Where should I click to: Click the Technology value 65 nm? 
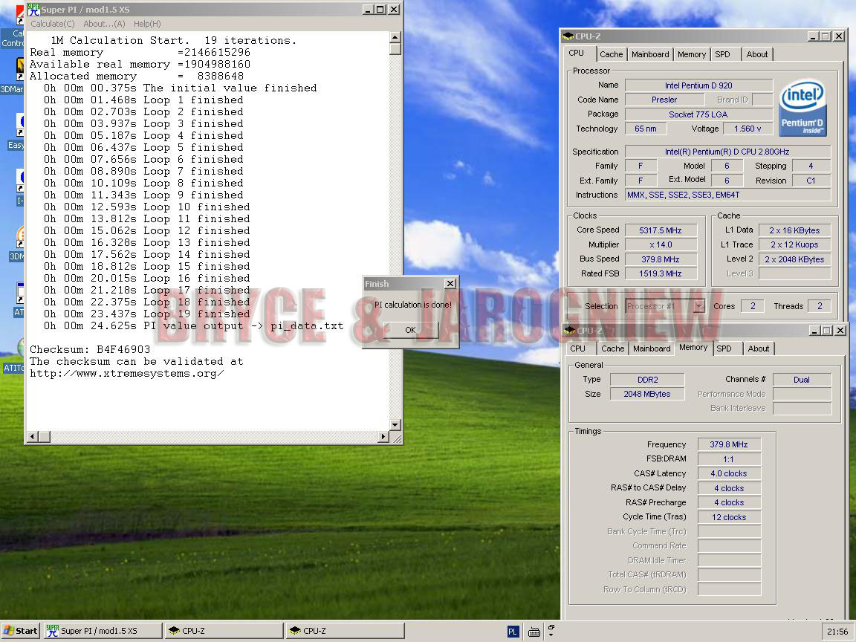pyautogui.click(x=646, y=129)
